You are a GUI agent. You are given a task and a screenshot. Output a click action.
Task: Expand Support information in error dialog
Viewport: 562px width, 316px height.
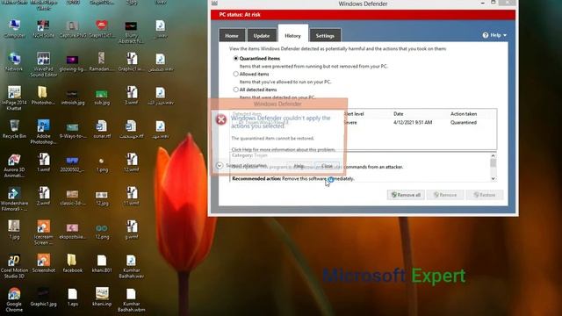pos(220,166)
